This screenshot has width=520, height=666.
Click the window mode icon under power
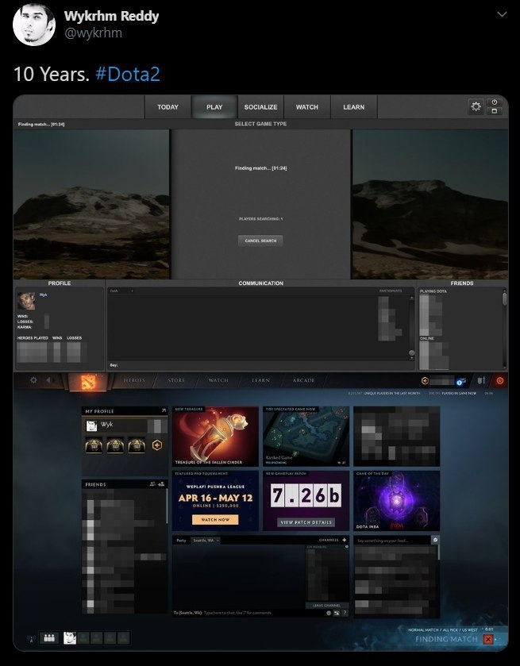[495, 111]
